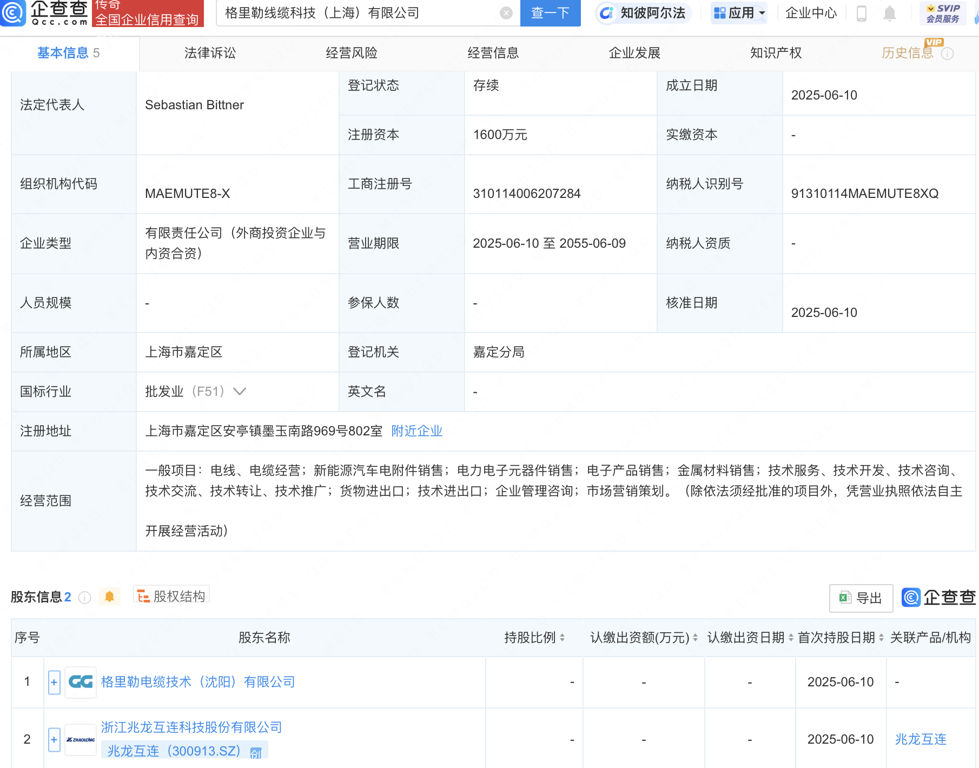Open 格里勒电缆技术（沈阳）有限公司 link

coord(198,682)
